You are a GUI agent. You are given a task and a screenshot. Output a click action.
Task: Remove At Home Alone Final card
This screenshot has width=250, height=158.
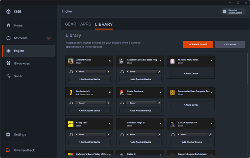pyautogui.click(x=211, y=61)
